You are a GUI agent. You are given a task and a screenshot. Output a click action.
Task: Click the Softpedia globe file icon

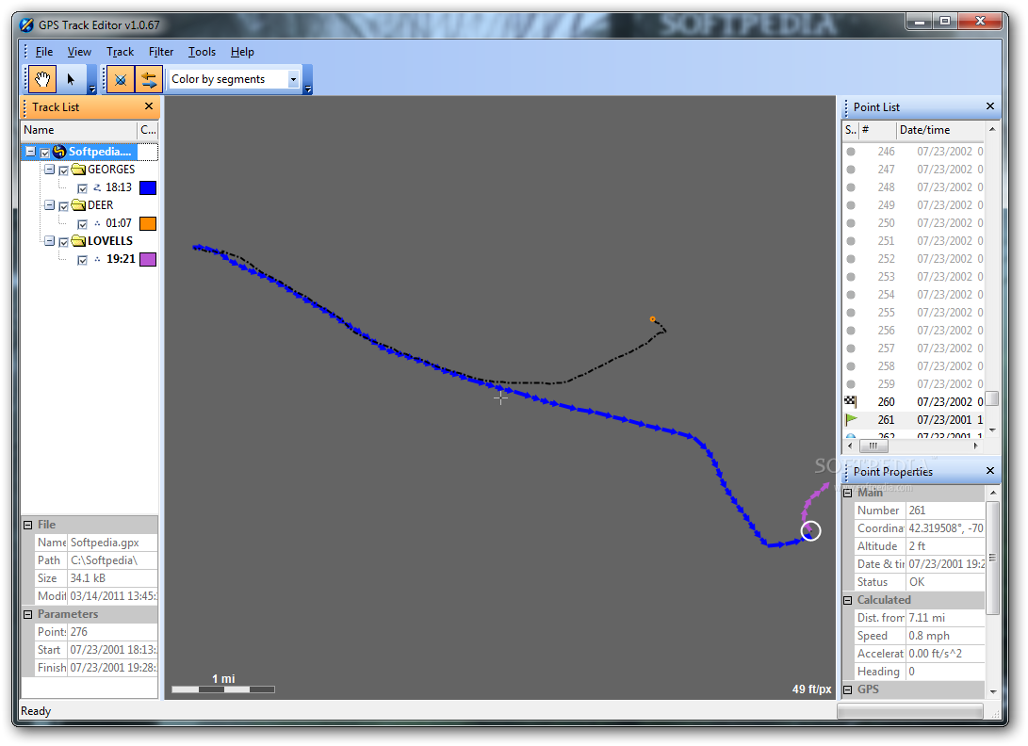pyautogui.click(x=59, y=152)
